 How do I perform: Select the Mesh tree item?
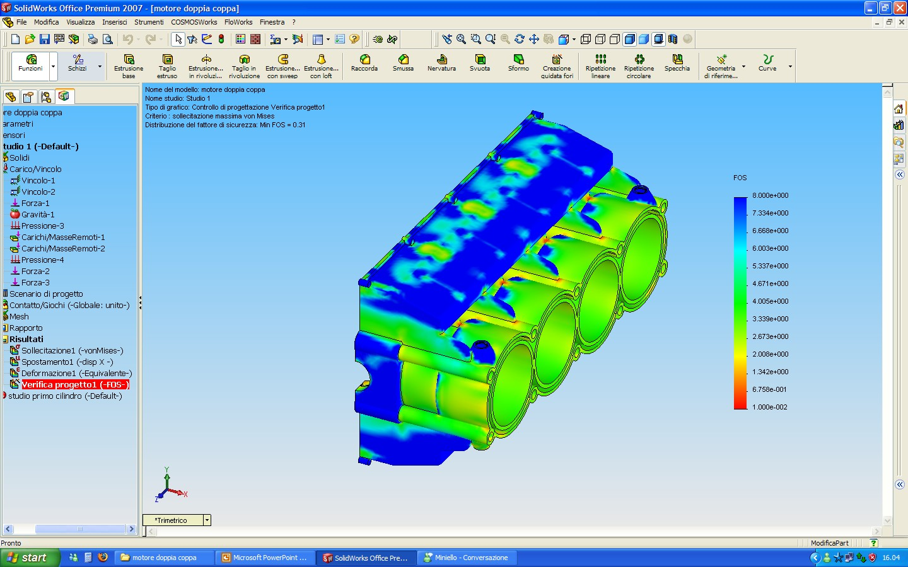click(x=18, y=317)
